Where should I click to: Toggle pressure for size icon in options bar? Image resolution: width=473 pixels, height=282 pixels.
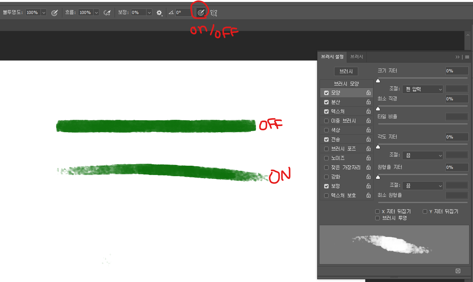201,12
